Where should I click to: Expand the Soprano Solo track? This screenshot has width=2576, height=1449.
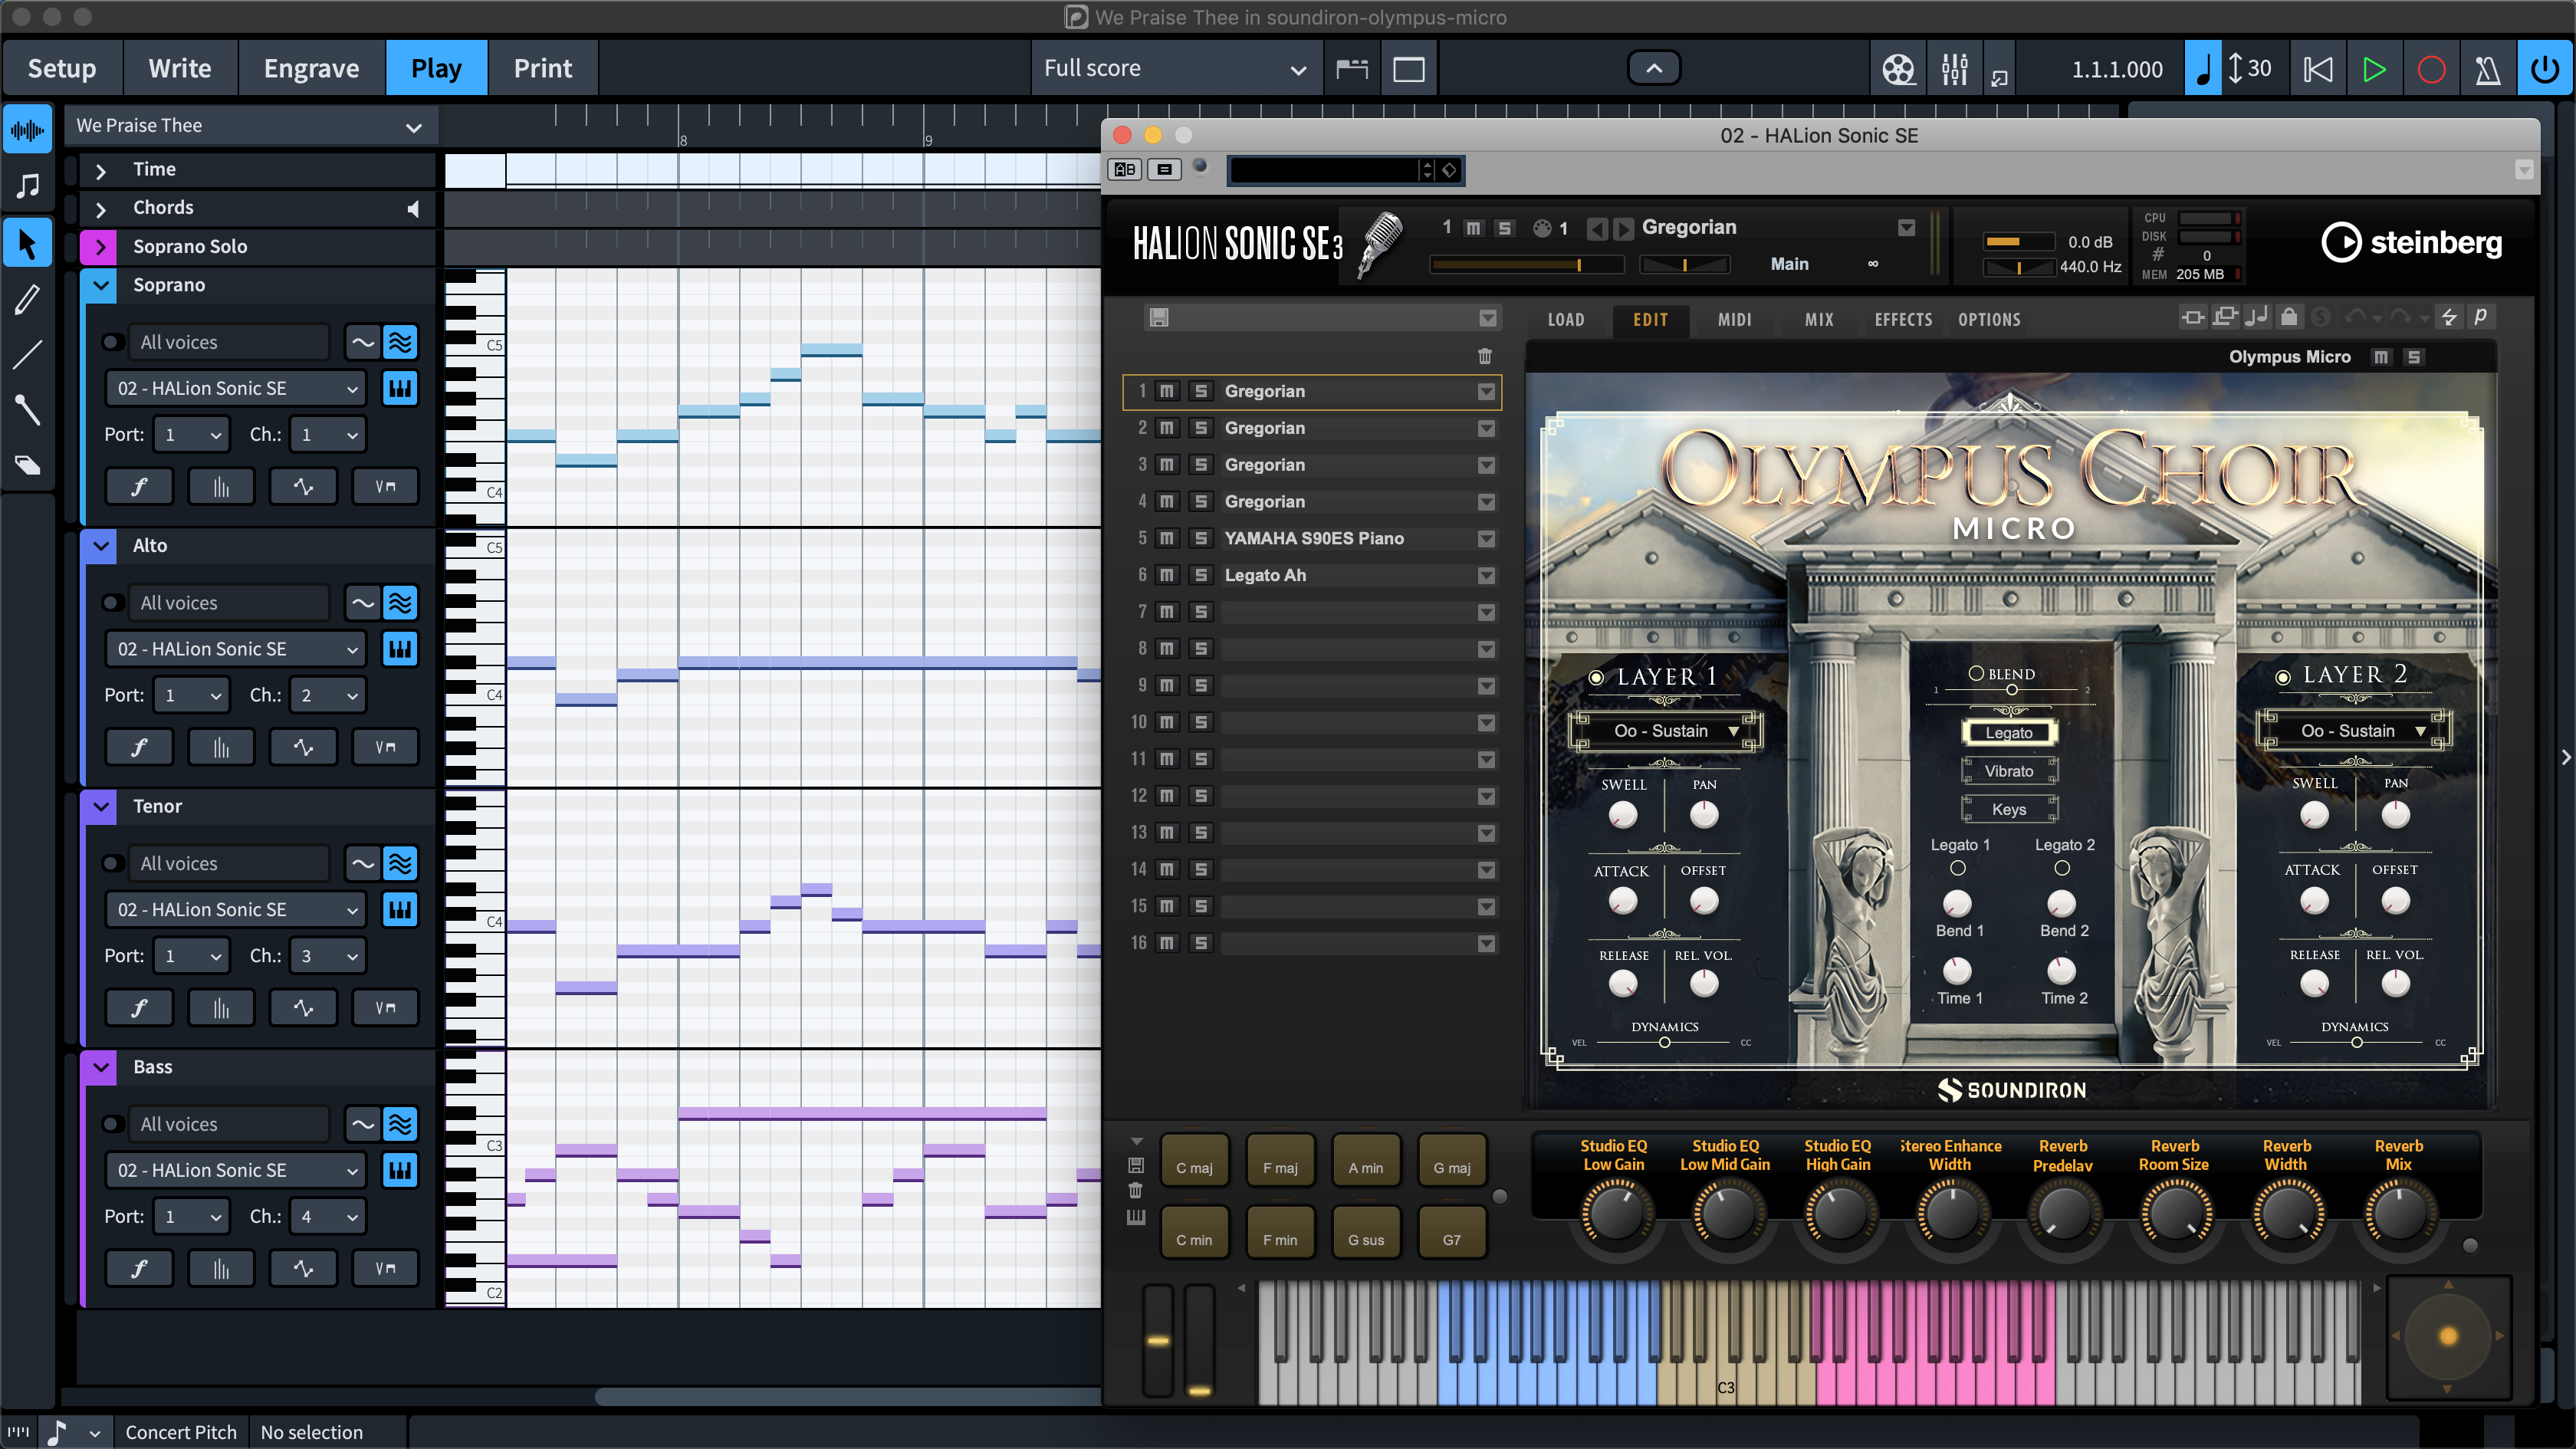[x=100, y=246]
